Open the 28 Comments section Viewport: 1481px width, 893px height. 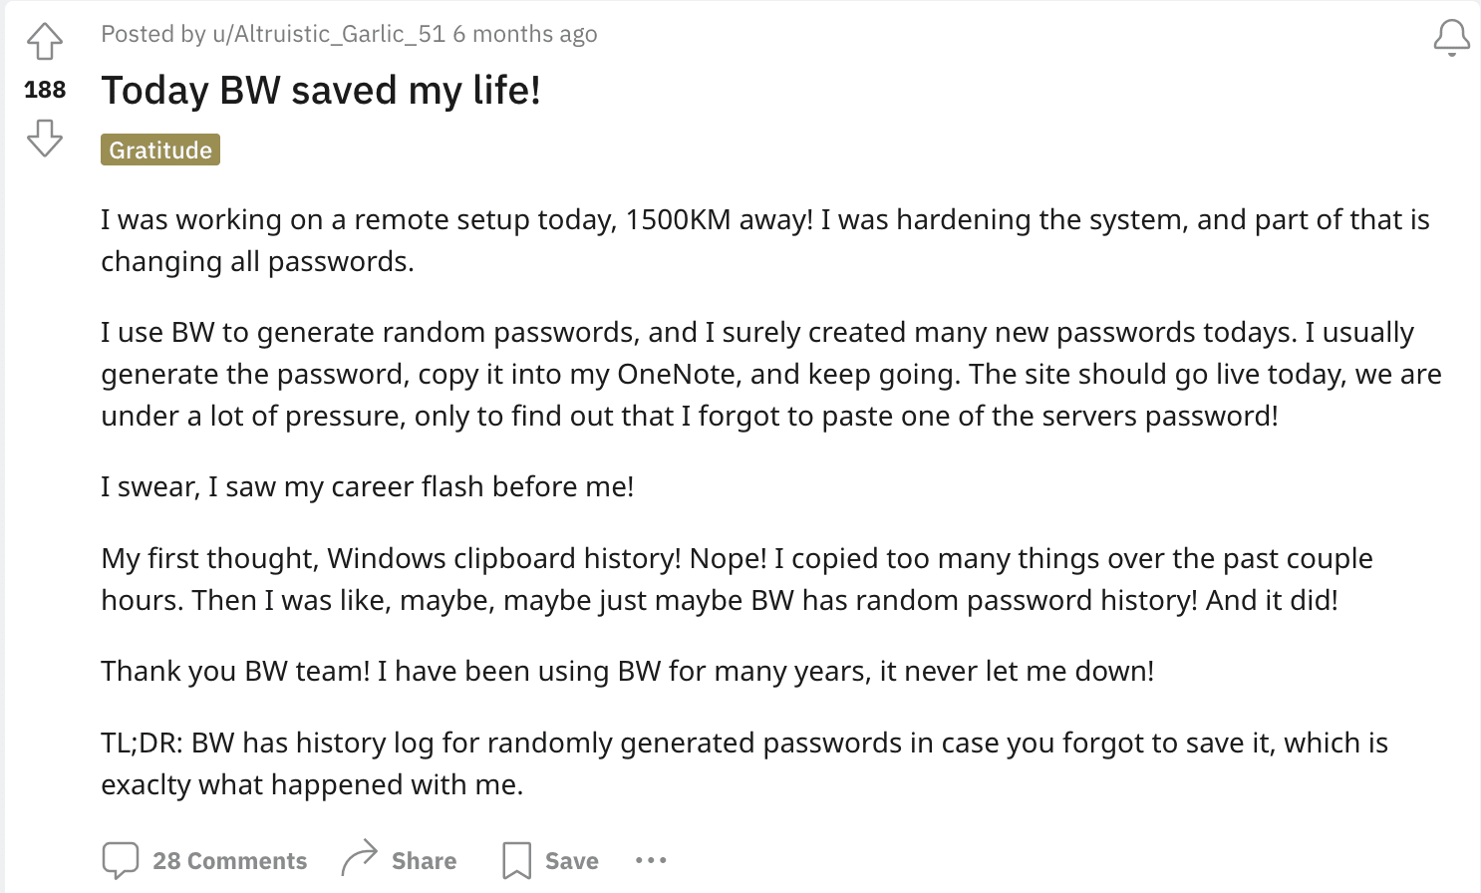point(229,860)
